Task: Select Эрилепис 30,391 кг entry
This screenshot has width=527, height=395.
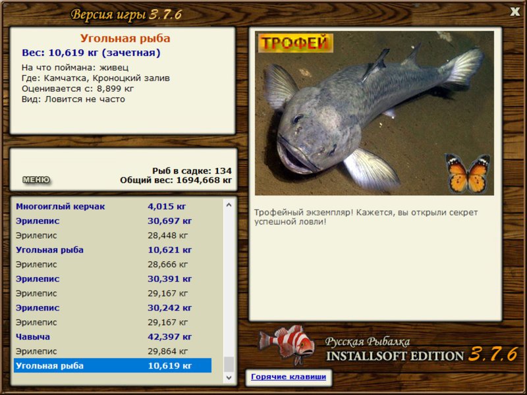Action: click(x=113, y=278)
